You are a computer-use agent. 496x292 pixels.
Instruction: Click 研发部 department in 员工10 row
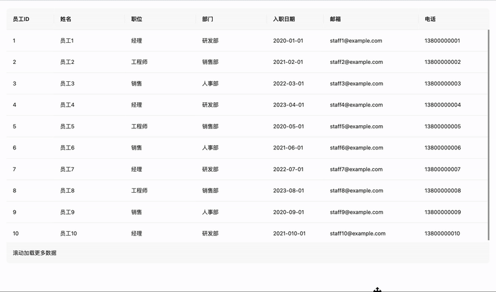pyautogui.click(x=210, y=234)
